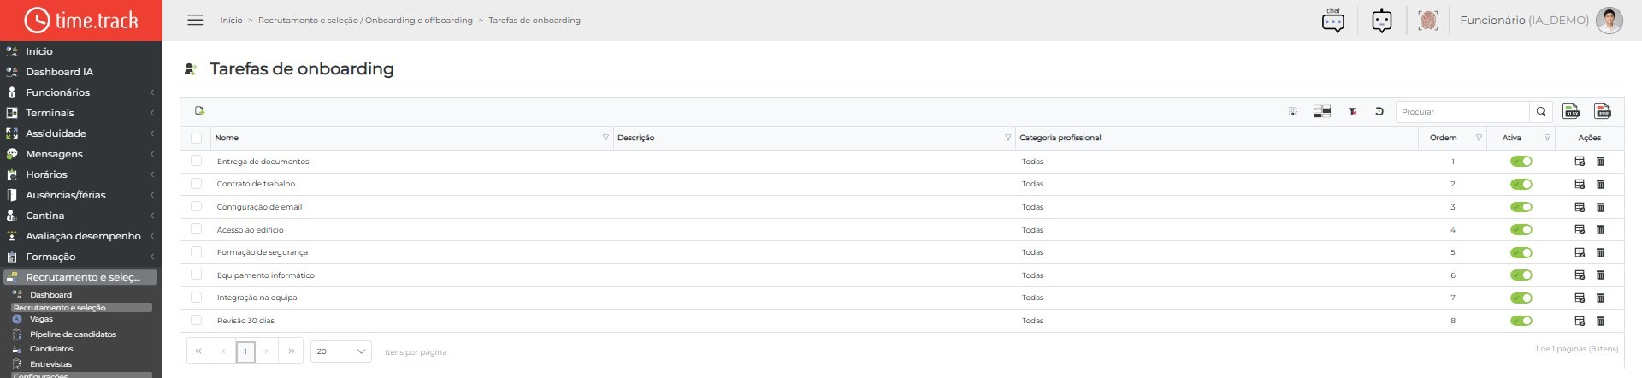1642x378 pixels.
Task: Disable Ativa for Integração na equipa
Action: point(1521,298)
